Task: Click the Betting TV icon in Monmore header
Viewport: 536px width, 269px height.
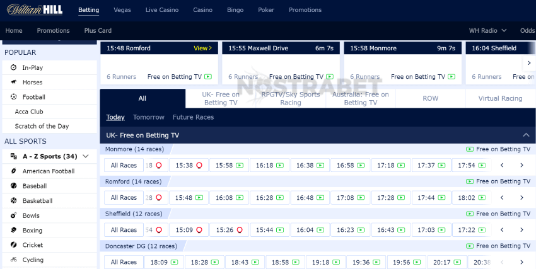Action: coord(470,149)
